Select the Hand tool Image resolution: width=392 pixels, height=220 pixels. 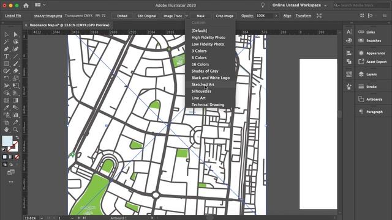[x=7, y=130]
